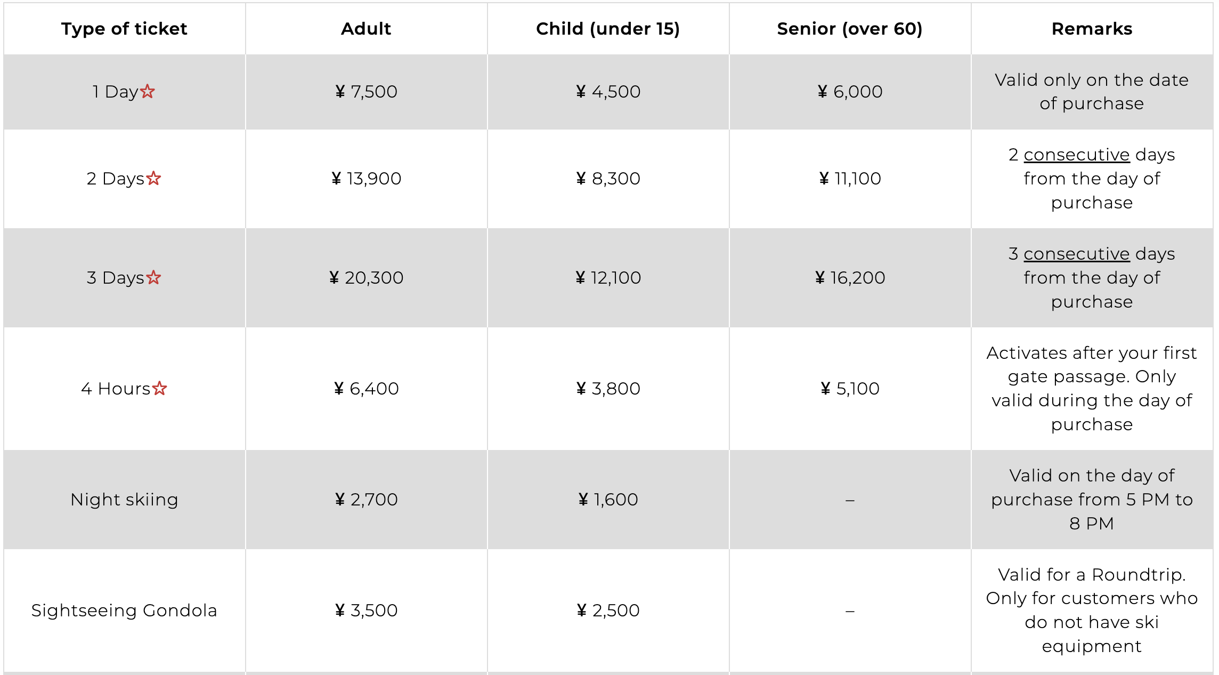This screenshot has height=675, width=1219.
Task: Click the ¥ 7,500 adult 1 Day price
Action: pos(367,92)
